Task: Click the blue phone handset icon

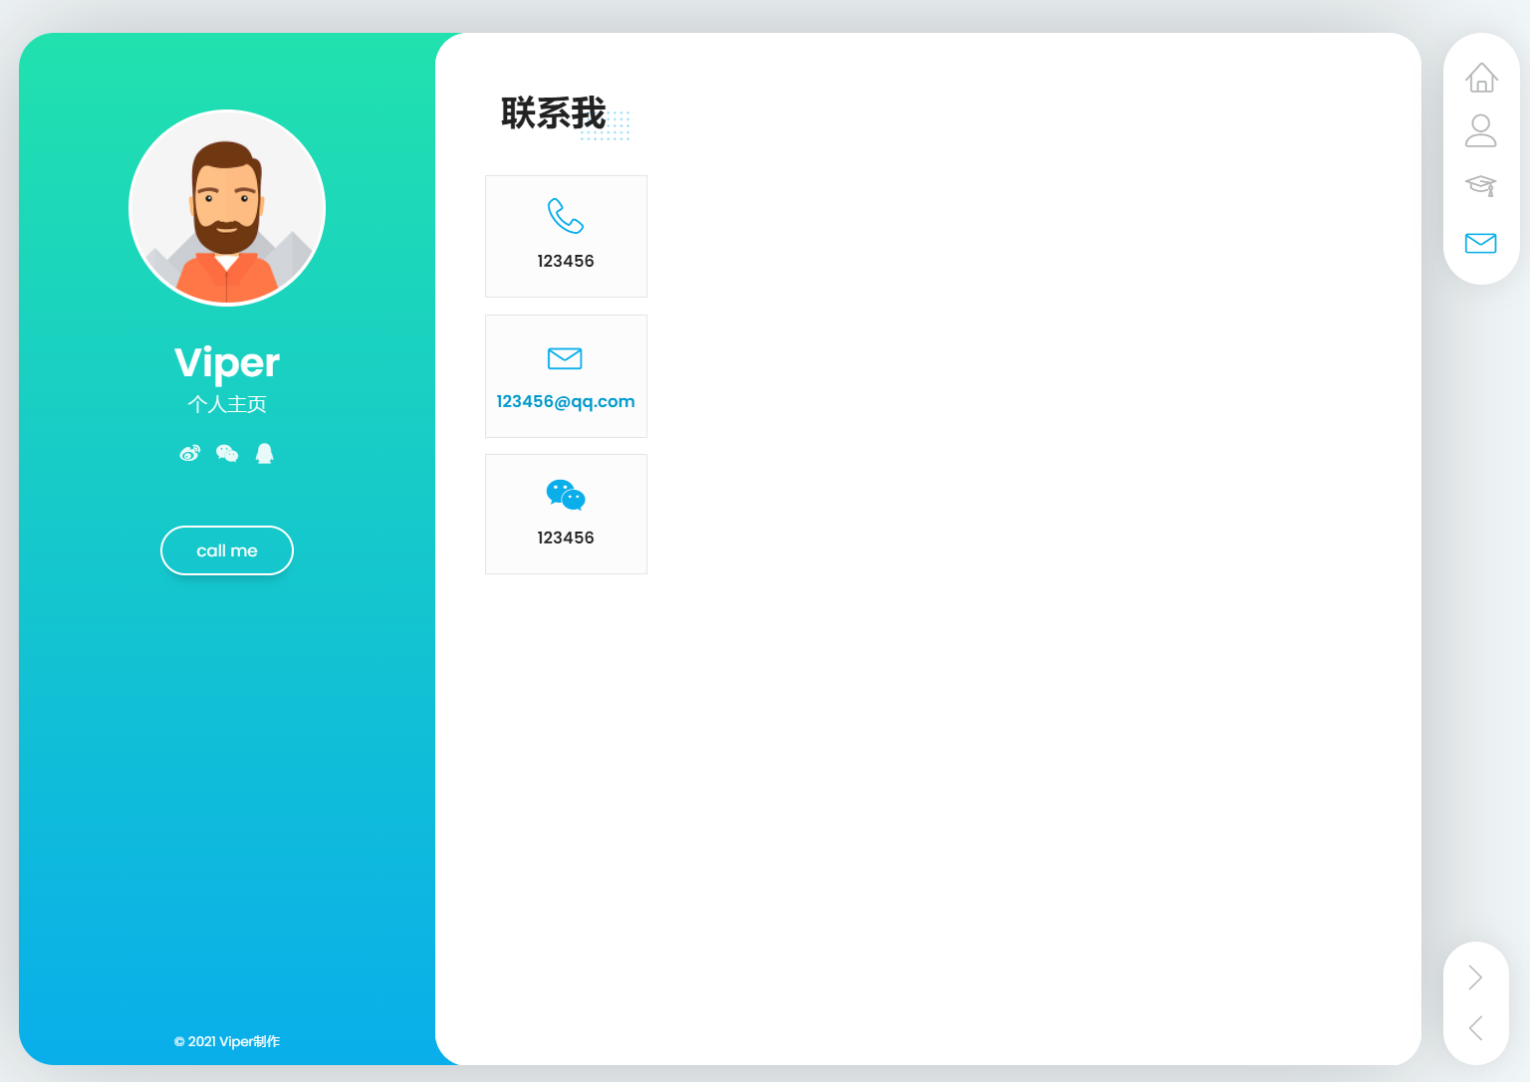Action: pyautogui.click(x=565, y=216)
